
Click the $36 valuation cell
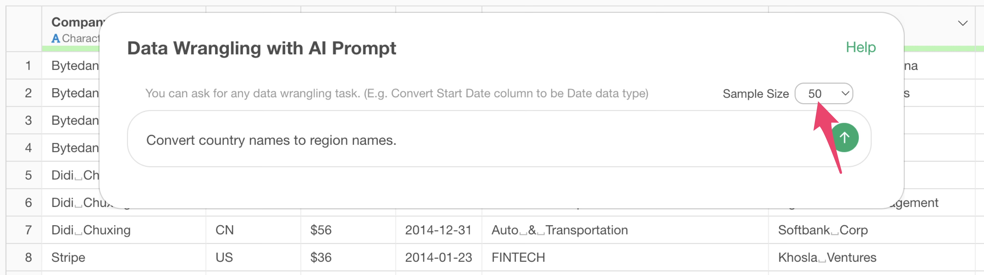(x=321, y=258)
